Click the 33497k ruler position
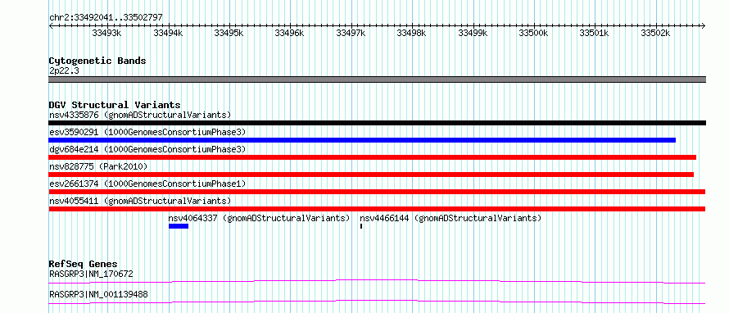The image size is (729, 313). (350, 33)
